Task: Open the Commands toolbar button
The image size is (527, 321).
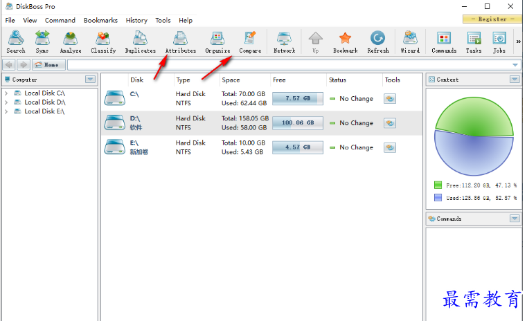Action: click(x=444, y=42)
